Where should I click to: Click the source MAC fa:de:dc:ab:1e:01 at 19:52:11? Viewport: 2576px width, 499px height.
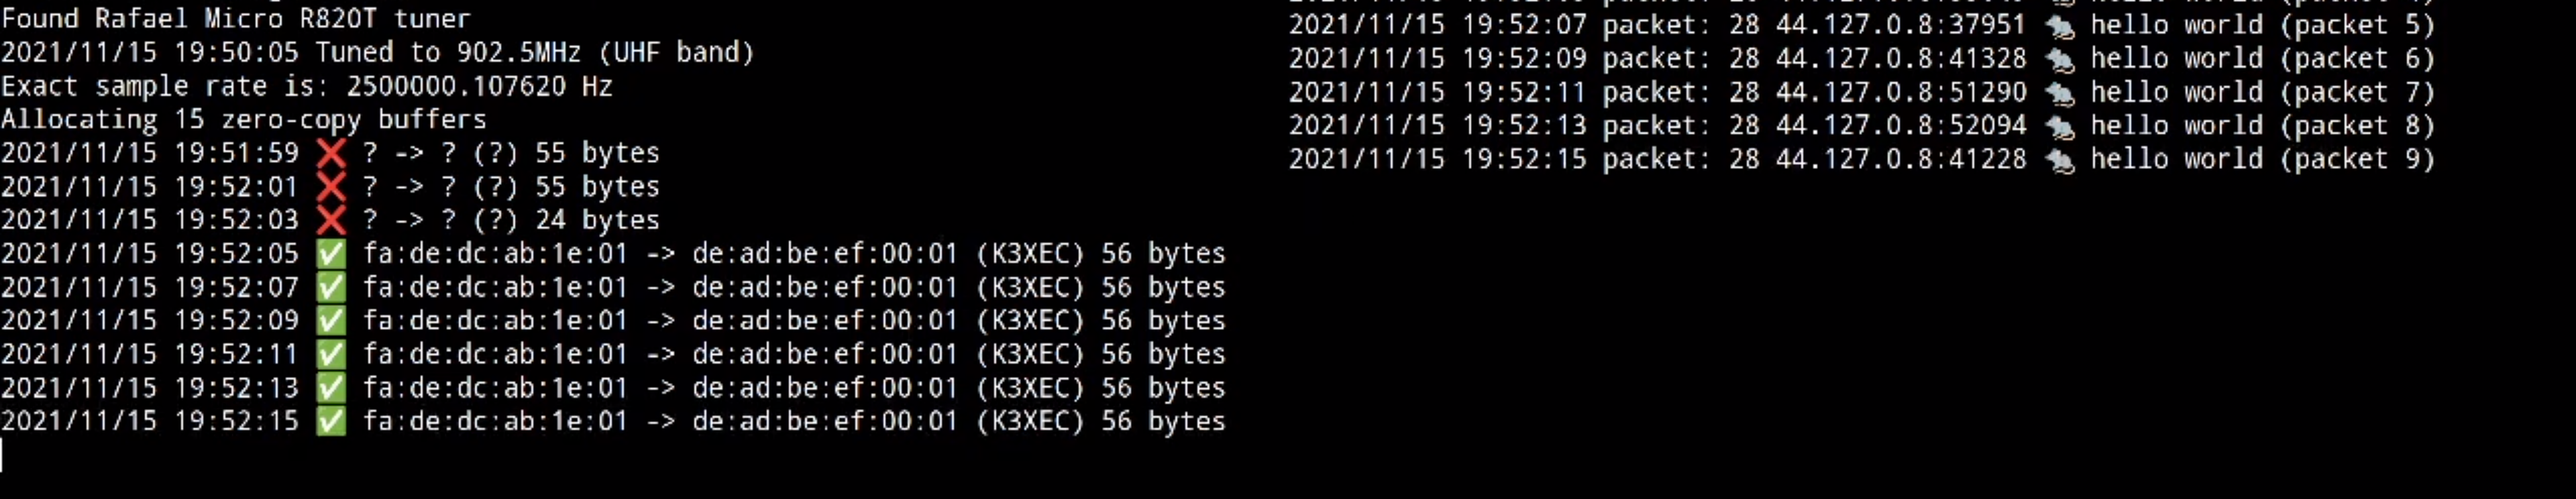(495, 354)
